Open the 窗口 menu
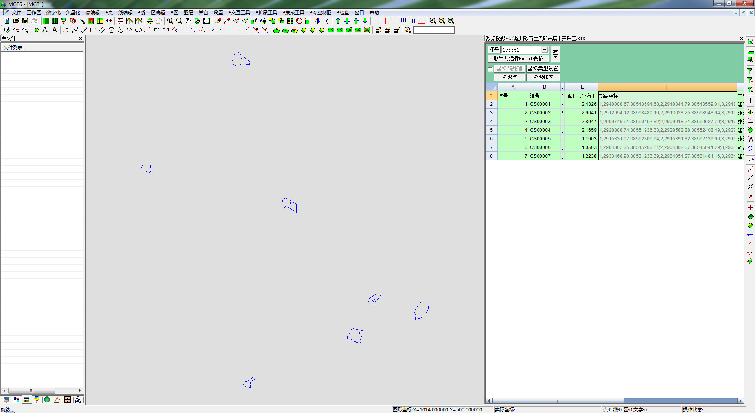755x413 pixels. click(359, 13)
